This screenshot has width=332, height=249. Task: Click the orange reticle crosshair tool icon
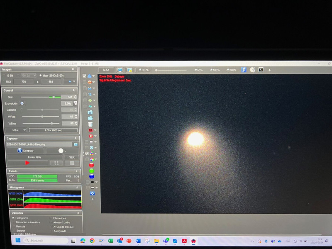(x=90, y=82)
